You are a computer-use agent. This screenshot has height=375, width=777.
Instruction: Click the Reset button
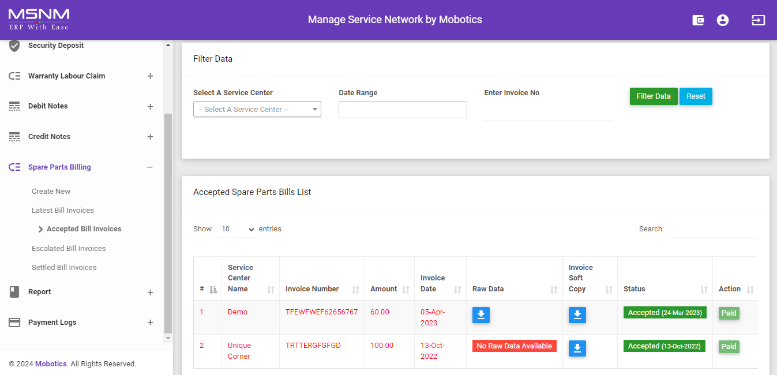[x=696, y=96]
